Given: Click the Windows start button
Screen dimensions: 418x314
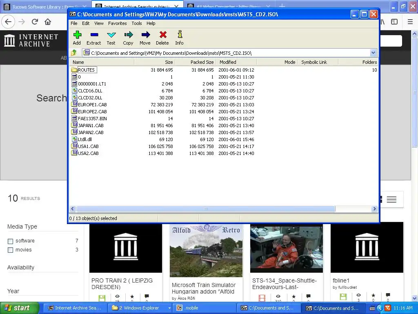Looking at the screenshot, I should (19, 308).
